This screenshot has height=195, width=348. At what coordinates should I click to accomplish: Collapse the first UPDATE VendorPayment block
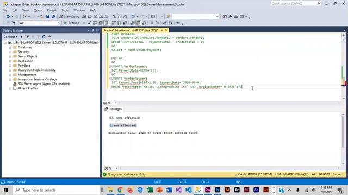[110, 66]
